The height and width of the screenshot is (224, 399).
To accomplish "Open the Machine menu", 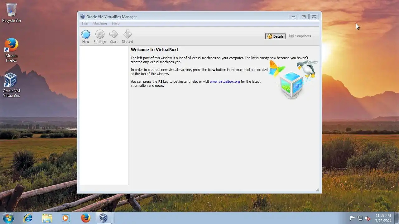I will point(100,23).
